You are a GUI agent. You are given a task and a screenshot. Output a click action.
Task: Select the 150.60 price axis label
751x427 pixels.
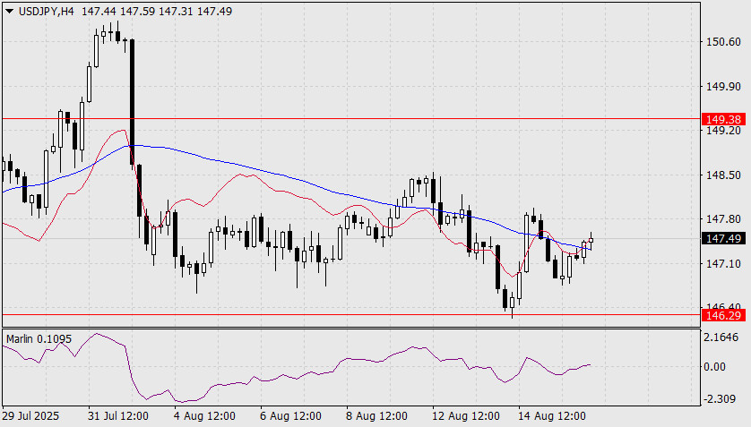click(723, 42)
